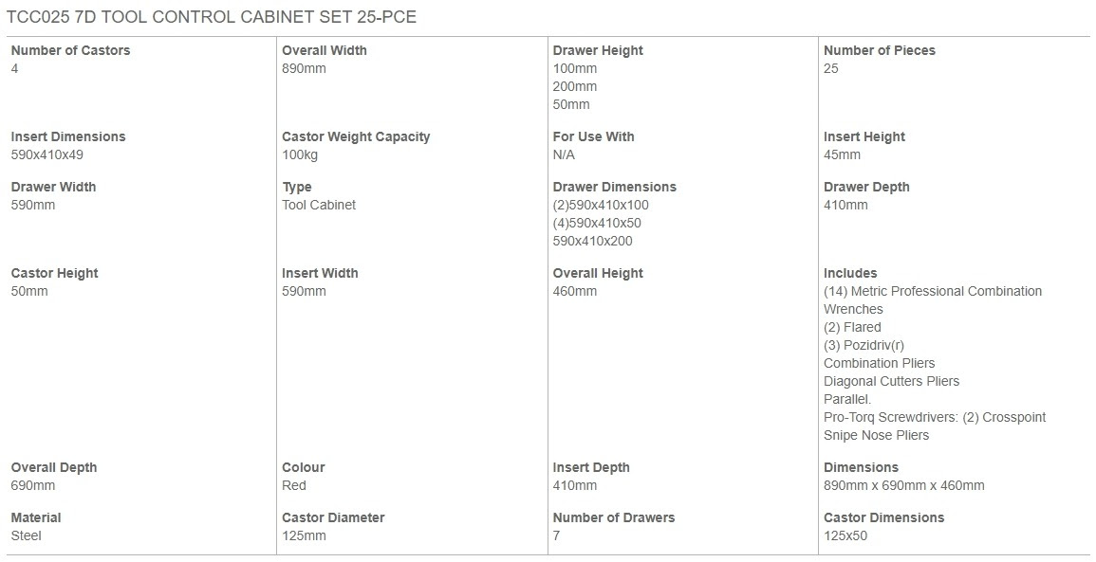The width and height of the screenshot is (1096, 562).
Task: Click the Drawer Depth heading
Action: [866, 187]
